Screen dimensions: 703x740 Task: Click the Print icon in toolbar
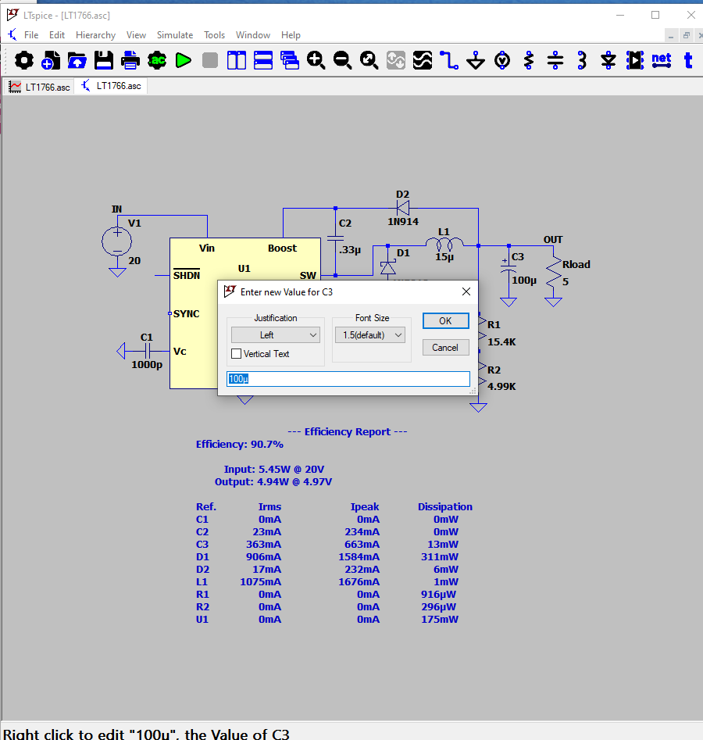130,60
